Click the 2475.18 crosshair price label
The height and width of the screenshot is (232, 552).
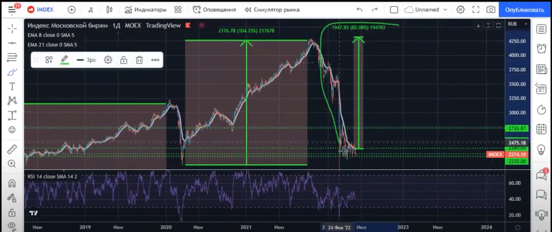(x=517, y=143)
